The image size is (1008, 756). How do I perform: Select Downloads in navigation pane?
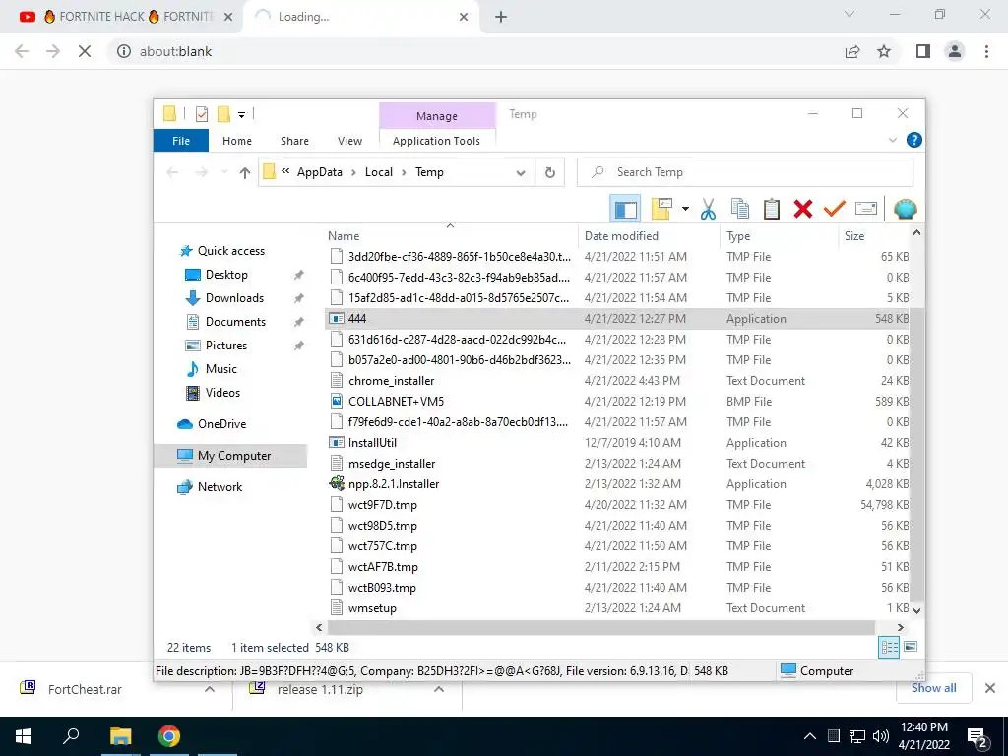click(234, 298)
